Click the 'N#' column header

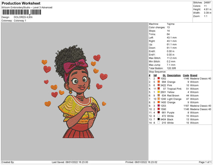click(x=155, y=75)
